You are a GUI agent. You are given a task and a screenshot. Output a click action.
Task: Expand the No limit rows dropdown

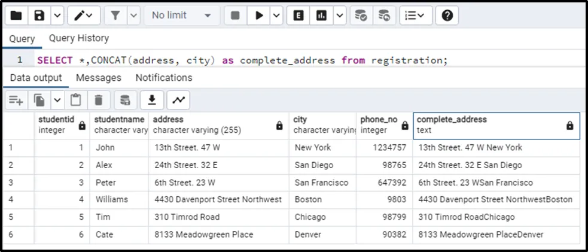pos(182,16)
